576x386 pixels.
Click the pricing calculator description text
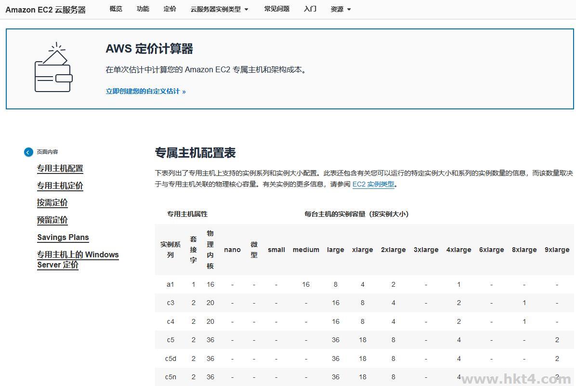(206, 69)
